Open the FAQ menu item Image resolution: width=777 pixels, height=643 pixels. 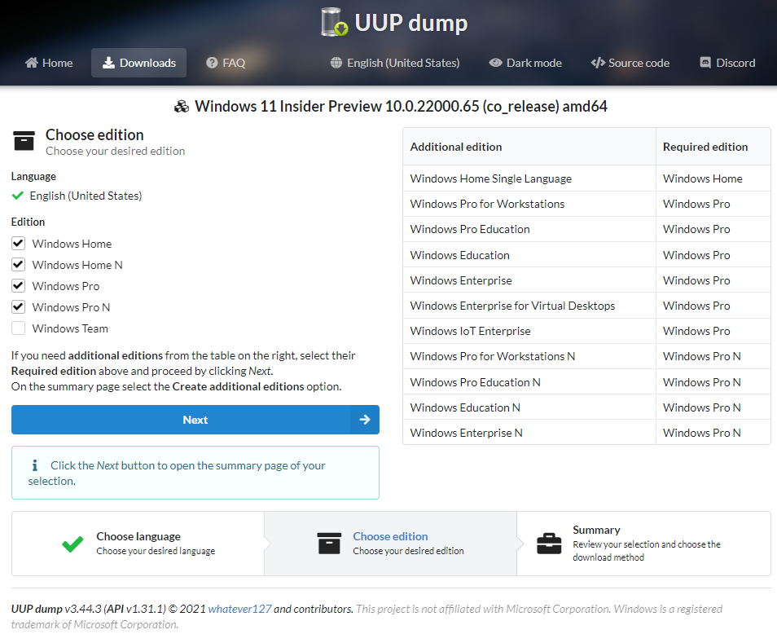tap(226, 63)
